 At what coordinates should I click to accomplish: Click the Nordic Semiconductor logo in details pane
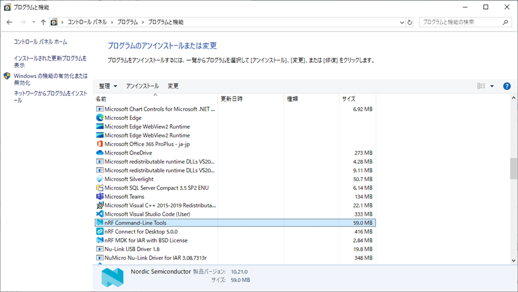pos(112,277)
